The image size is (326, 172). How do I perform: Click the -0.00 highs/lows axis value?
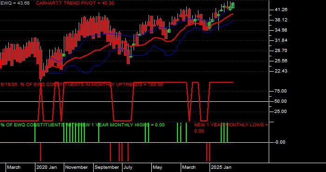tap(280, 142)
